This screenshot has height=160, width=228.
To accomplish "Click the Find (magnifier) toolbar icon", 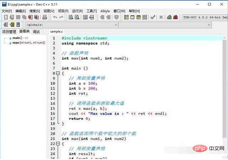I will [x=71, y=17].
